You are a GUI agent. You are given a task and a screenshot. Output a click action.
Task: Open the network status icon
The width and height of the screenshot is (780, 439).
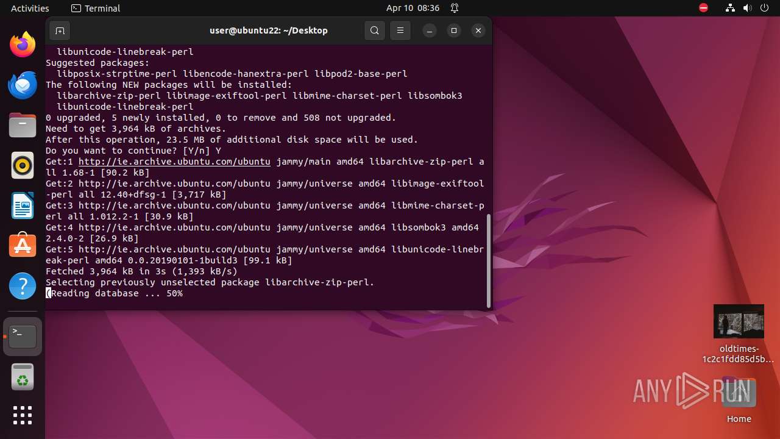pyautogui.click(x=731, y=8)
